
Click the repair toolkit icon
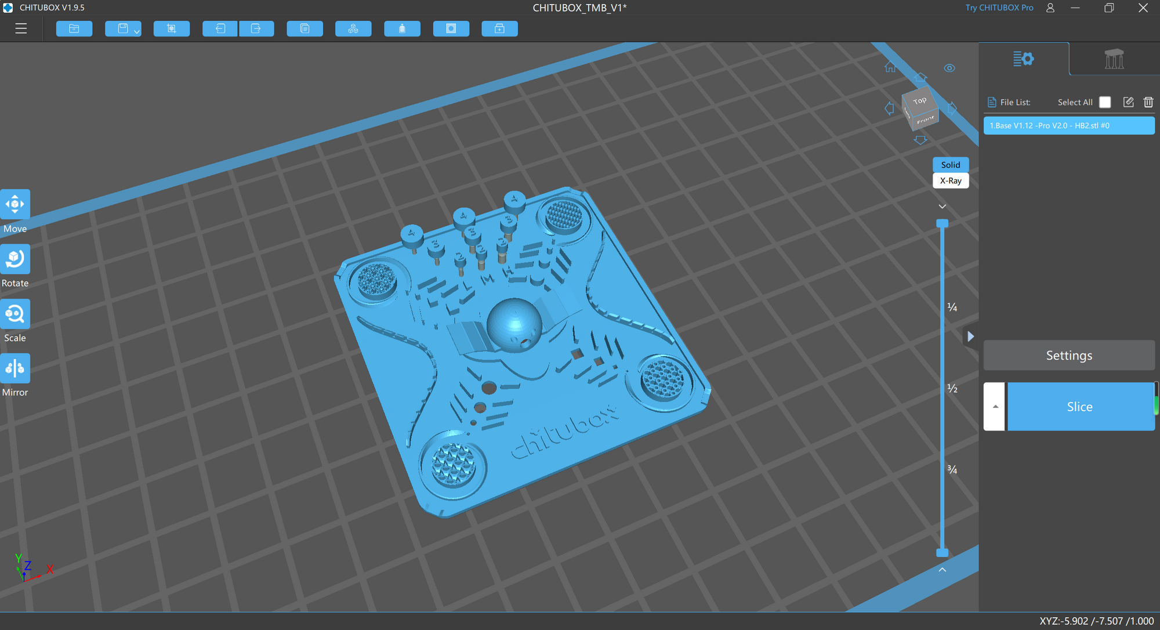tap(499, 28)
